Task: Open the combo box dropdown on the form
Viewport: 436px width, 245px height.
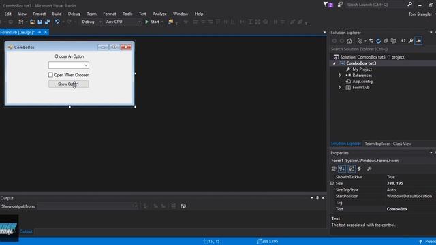Action: pos(86,65)
